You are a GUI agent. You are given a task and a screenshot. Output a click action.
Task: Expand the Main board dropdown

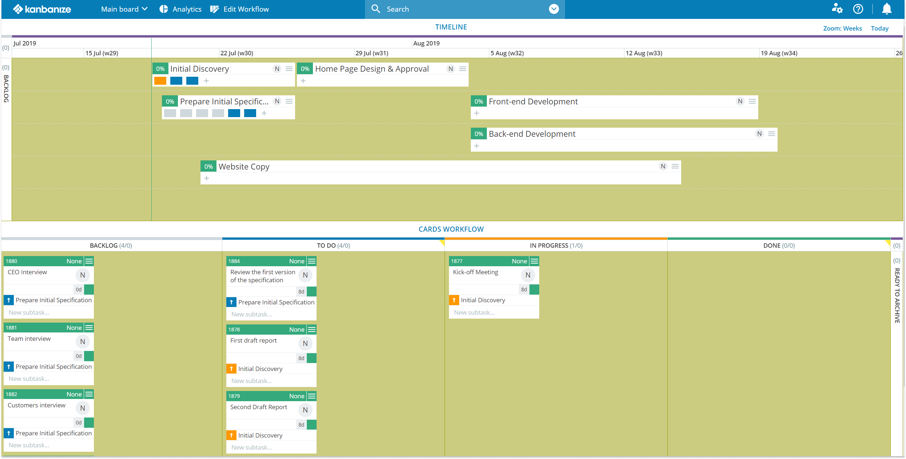tap(124, 9)
